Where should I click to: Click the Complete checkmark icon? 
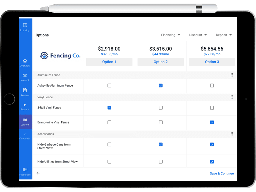click(25, 134)
